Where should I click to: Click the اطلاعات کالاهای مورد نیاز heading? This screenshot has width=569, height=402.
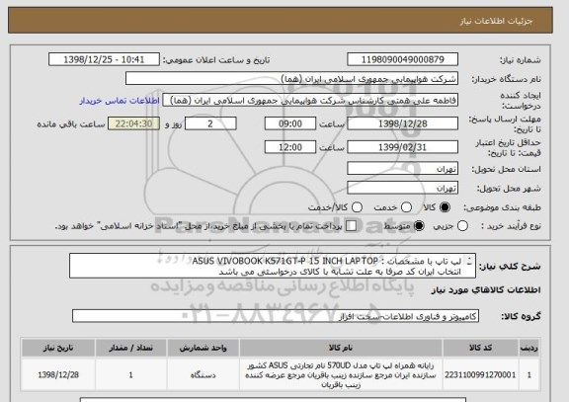486,289
